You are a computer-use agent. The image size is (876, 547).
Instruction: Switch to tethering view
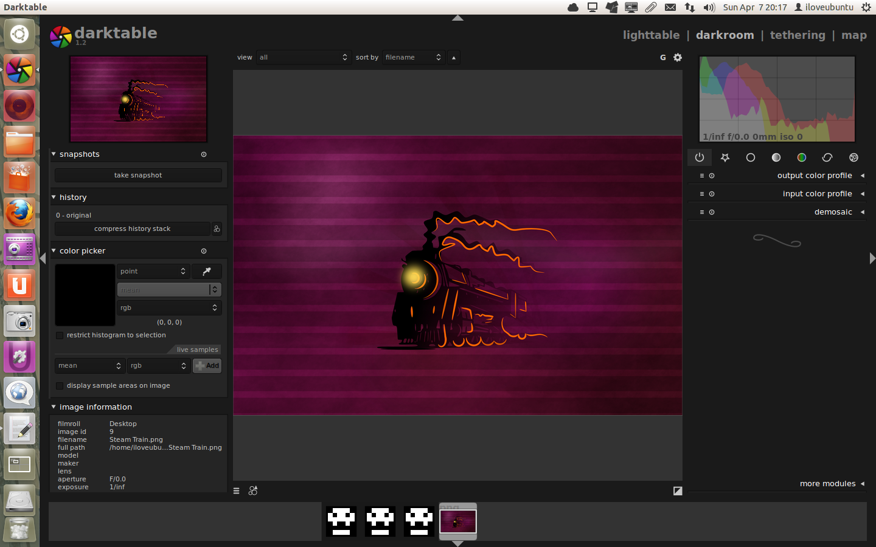798,35
